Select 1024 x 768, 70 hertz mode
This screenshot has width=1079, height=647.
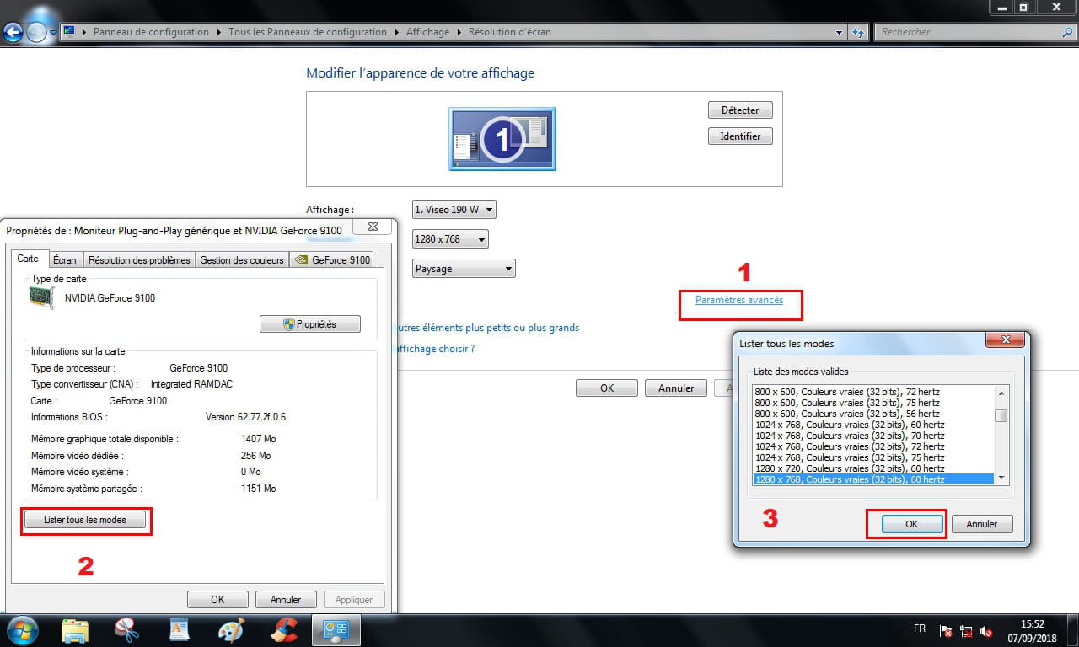click(873, 436)
